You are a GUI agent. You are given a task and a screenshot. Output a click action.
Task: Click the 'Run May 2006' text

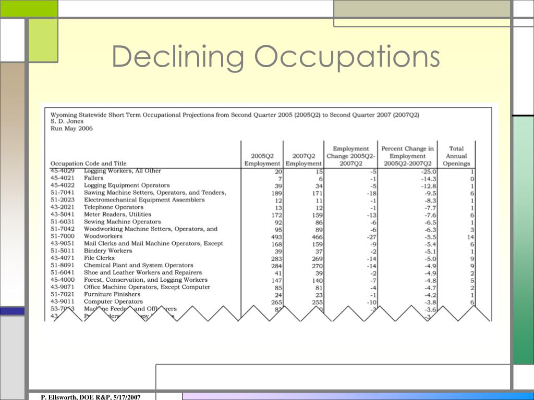(x=71, y=129)
